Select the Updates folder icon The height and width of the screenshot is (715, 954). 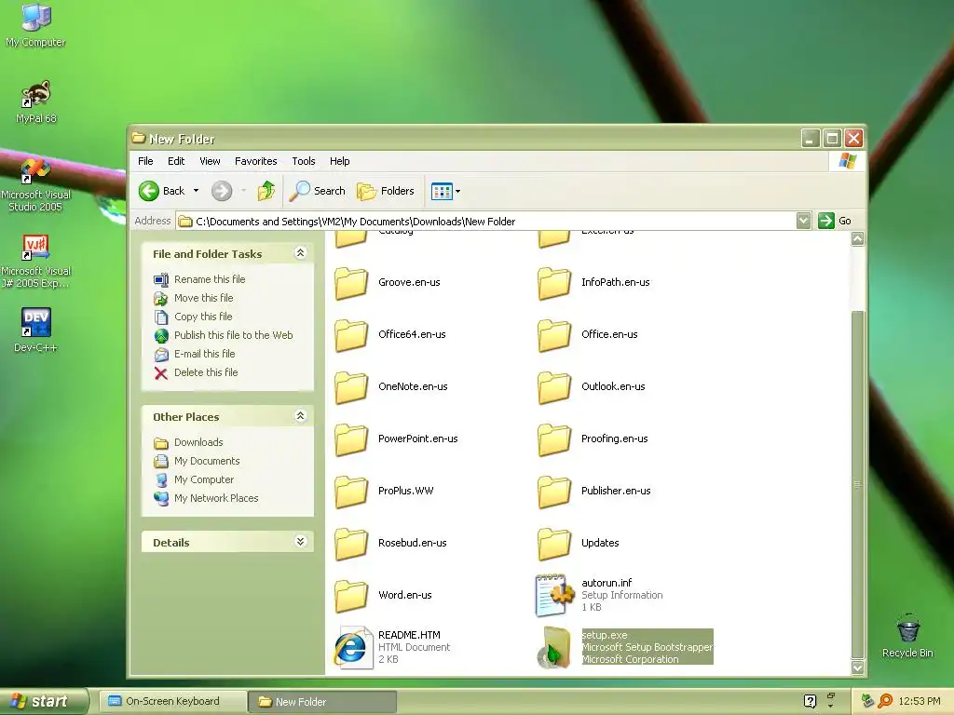point(554,544)
